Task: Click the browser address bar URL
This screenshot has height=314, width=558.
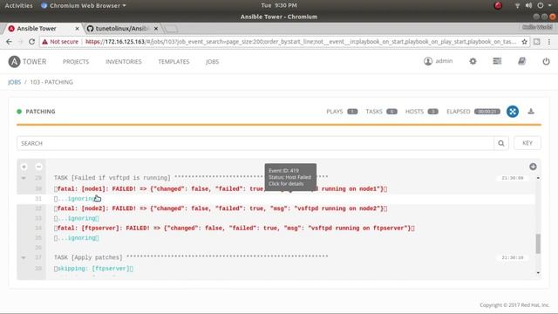Action: click(301, 42)
